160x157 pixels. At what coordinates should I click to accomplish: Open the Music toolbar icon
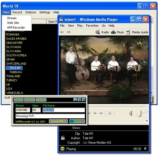113,32
